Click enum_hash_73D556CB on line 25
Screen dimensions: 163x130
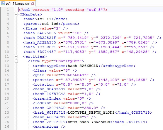click(x=89, y=122)
